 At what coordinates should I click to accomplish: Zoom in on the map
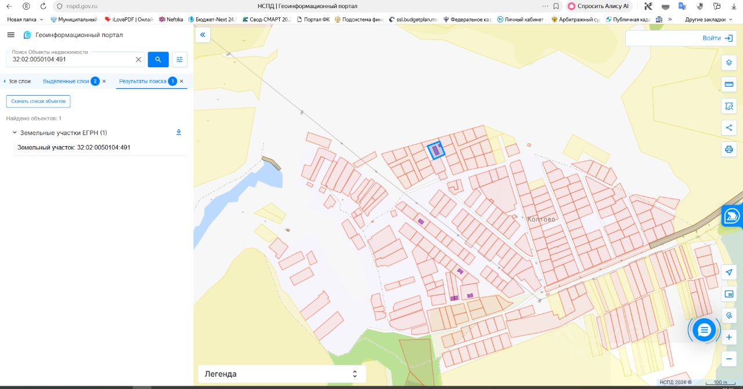729,337
